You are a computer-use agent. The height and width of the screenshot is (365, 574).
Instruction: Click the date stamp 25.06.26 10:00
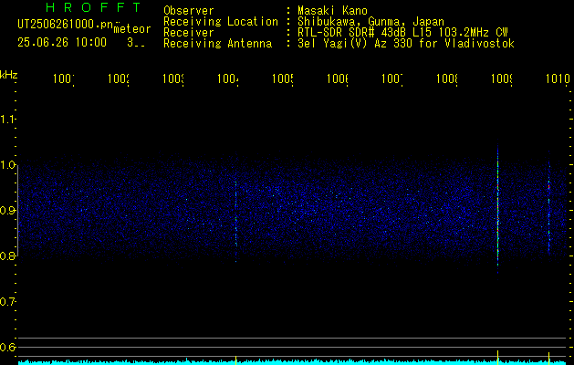click(62, 43)
